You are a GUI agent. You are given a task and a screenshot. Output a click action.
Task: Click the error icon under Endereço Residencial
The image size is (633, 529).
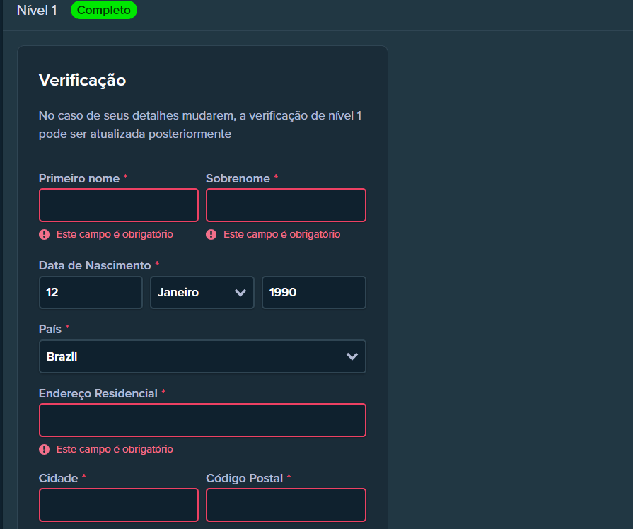click(45, 450)
